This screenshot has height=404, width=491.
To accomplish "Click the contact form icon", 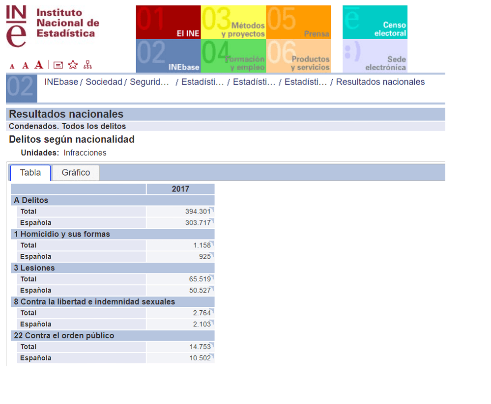I will click(58, 65).
